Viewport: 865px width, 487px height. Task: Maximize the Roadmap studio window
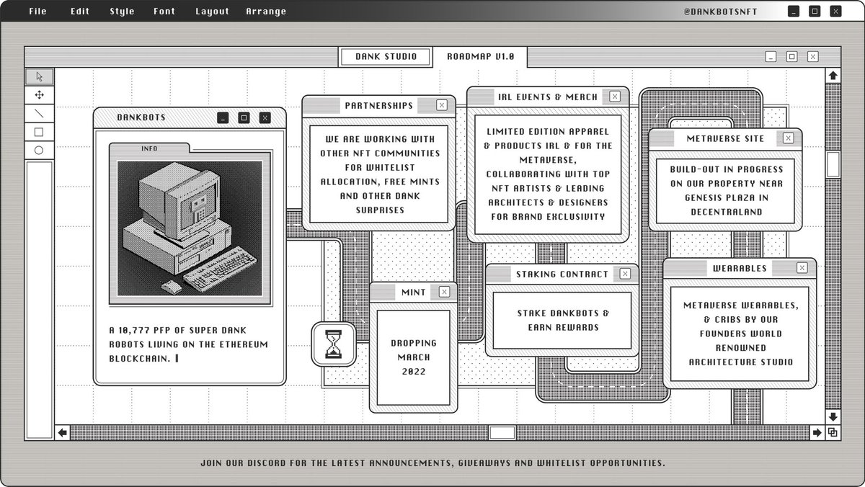click(x=791, y=56)
